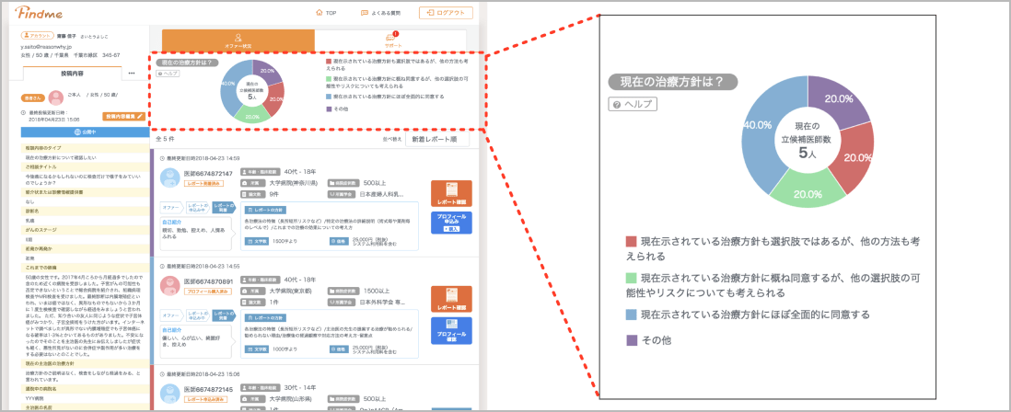The image size is (1011, 412).
Task: Click レポートの方針 label in 医師6674872147 card
Action: (x=266, y=210)
